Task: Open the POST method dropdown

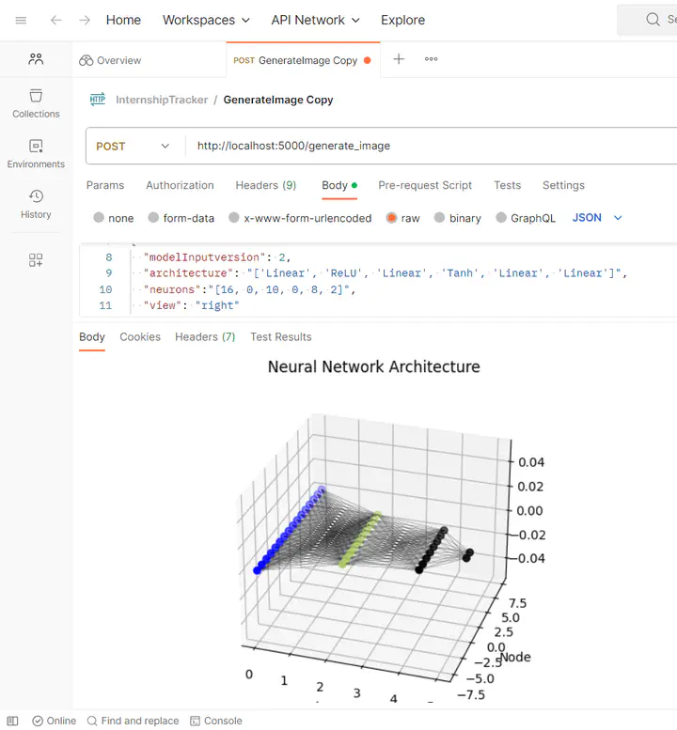Action: pos(134,147)
